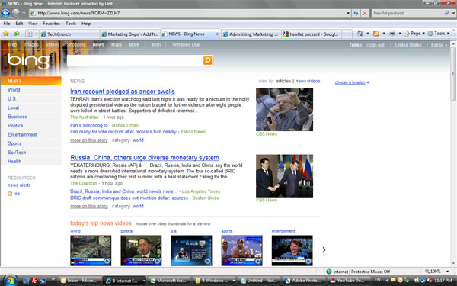Open the Page dropdown menu
Viewport: 457px width, 286px height.
tap(415, 34)
